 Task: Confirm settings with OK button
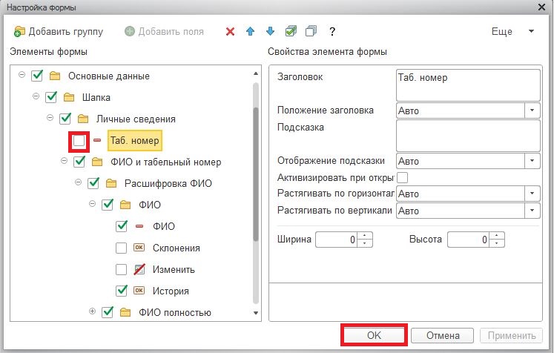pyautogui.click(x=375, y=335)
